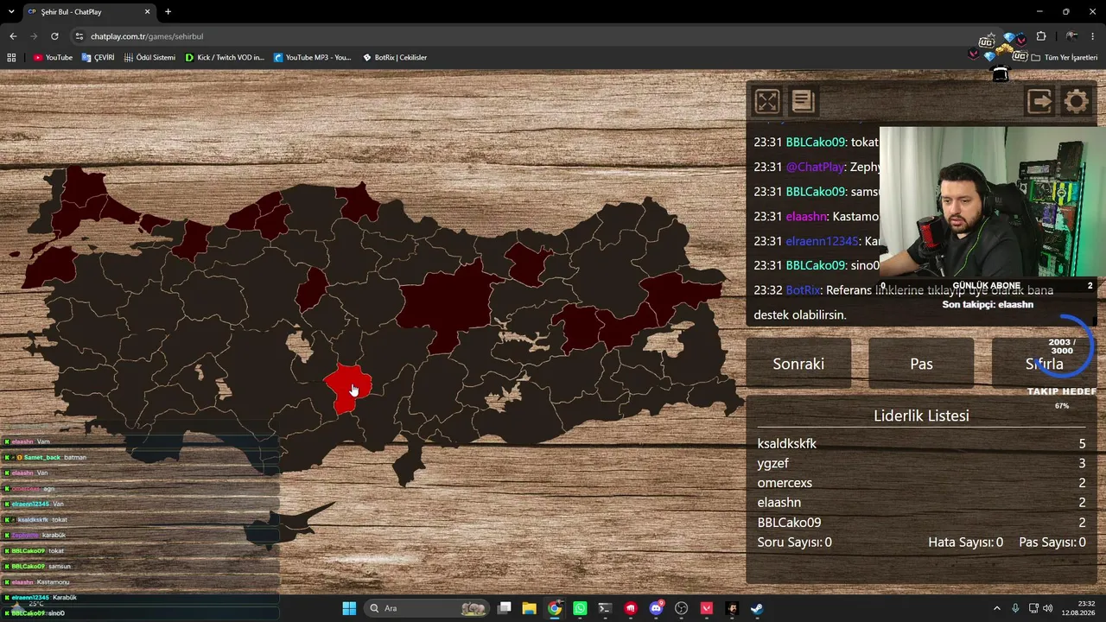Open the BotRix | Cekilisler bookmark
The image size is (1106, 622).
[395, 57]
